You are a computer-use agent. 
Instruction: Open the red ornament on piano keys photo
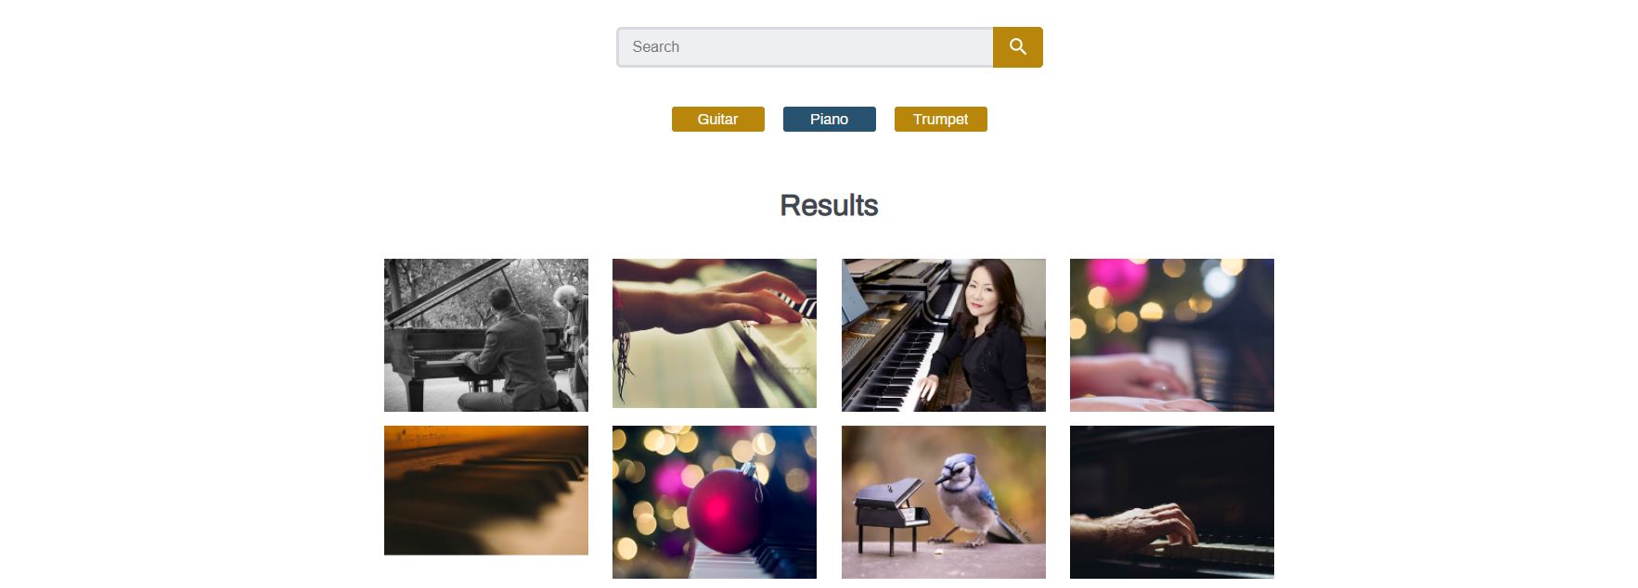(715, 502)
